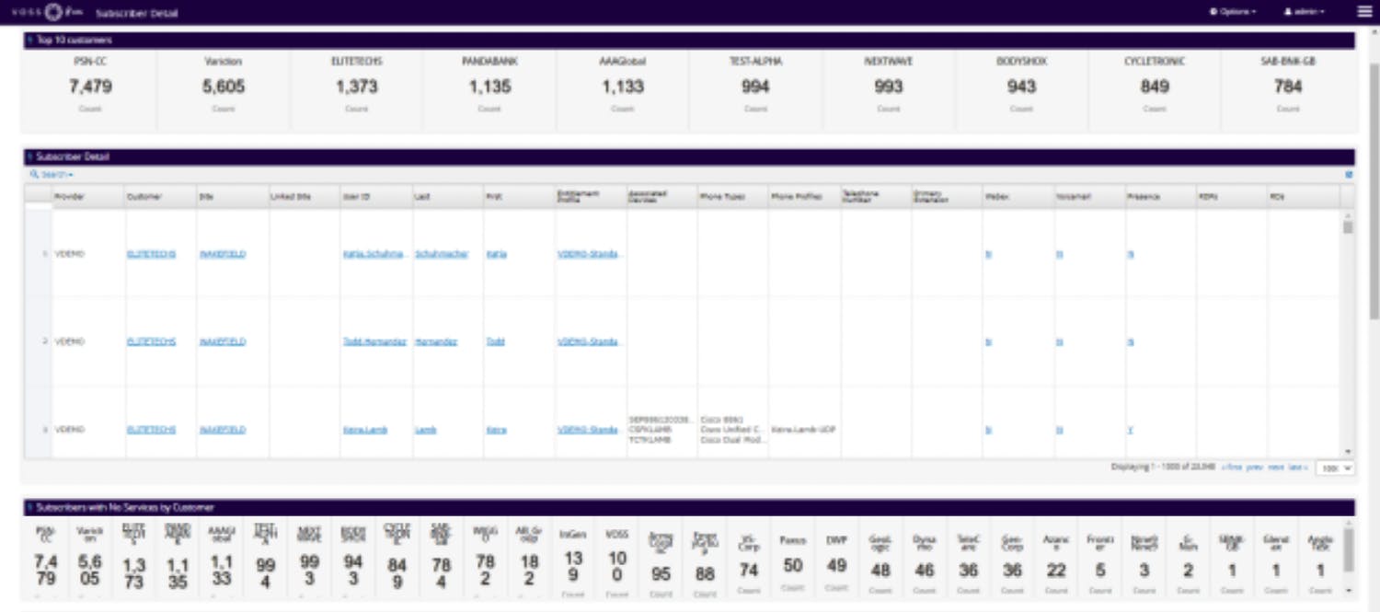Click the Presence Y link in row 3
The width and height of the screenshot is (1380, 612).
pyautogui.click(x=1131, y=430)
